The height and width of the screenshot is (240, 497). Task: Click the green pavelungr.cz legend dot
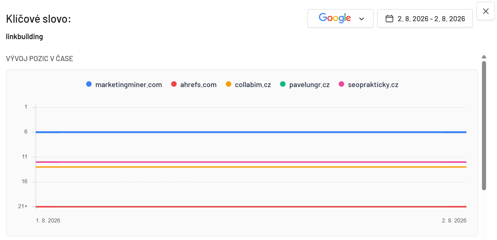click(283, 84)
